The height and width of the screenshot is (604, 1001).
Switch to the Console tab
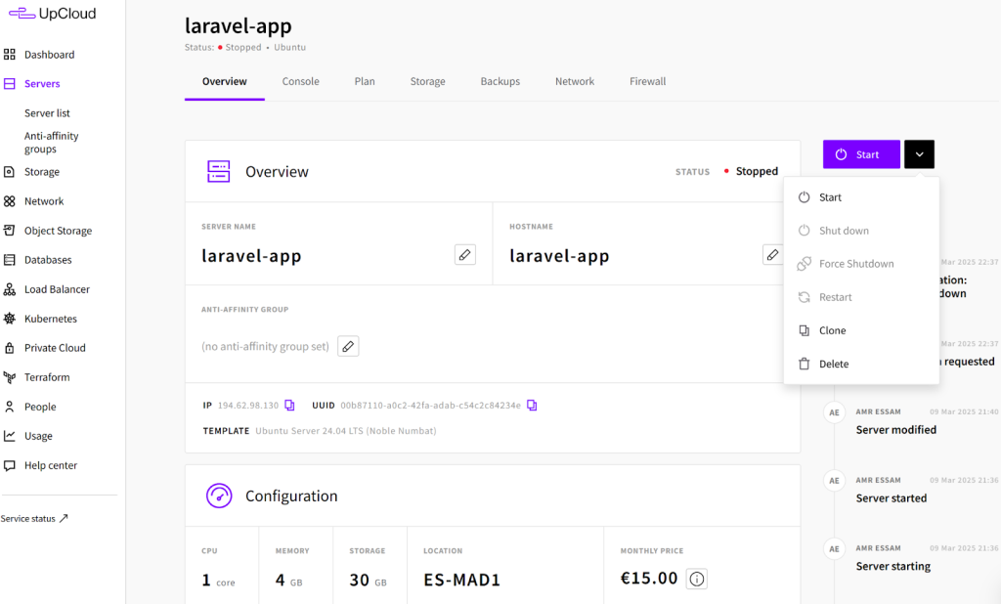300,81
